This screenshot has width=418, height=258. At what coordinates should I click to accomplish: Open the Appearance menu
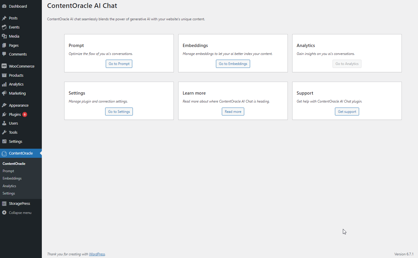point(21,105)
